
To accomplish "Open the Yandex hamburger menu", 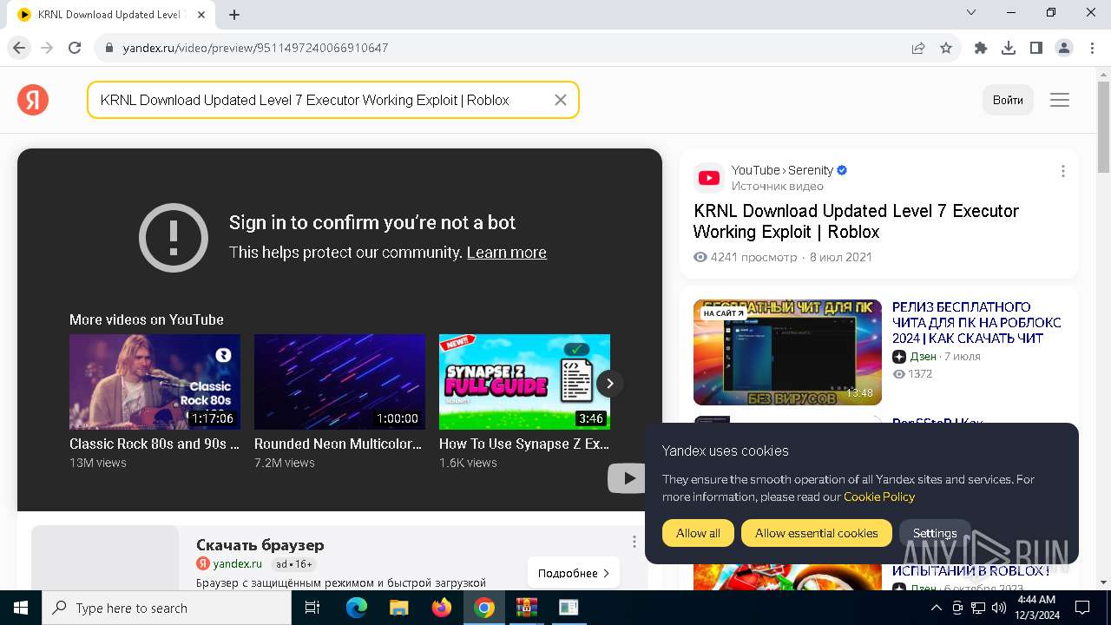I will [x=1060, y=100].
